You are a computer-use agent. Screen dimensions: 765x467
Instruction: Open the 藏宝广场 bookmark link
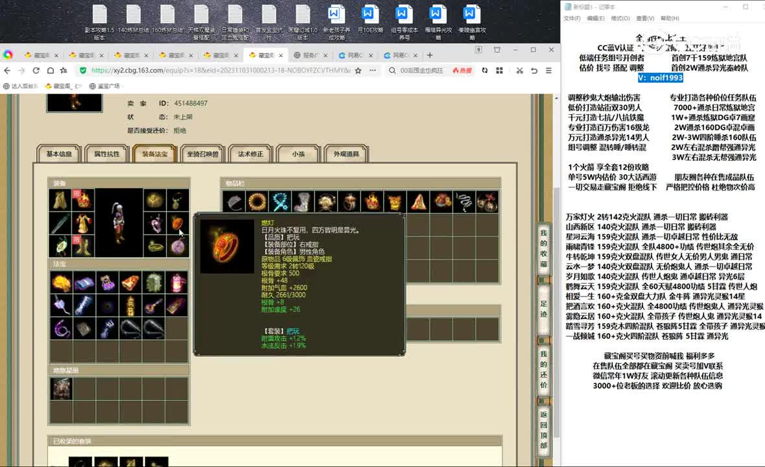105,86
